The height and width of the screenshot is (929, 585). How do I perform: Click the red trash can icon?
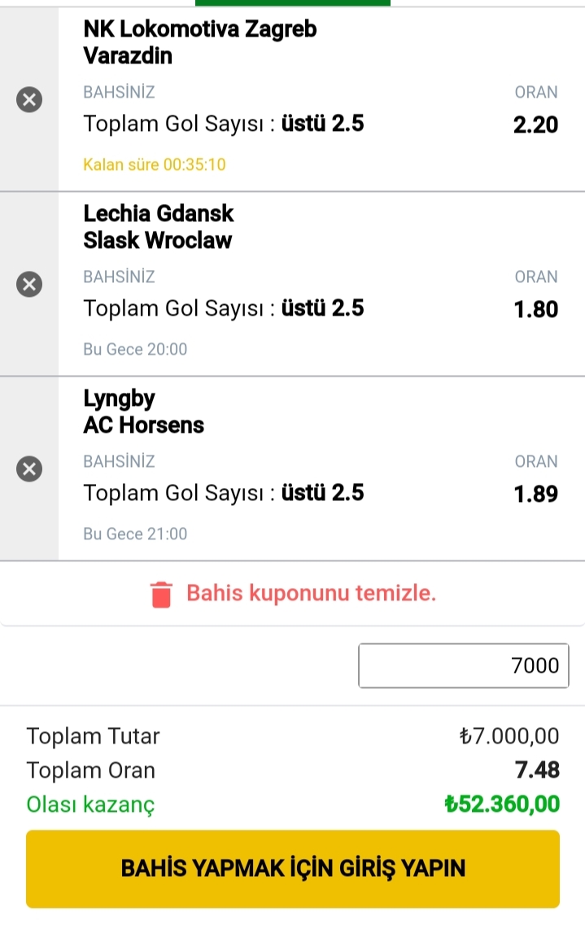[x=160, y=595]
